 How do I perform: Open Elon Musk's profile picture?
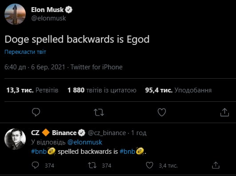(x=15, y=14)
